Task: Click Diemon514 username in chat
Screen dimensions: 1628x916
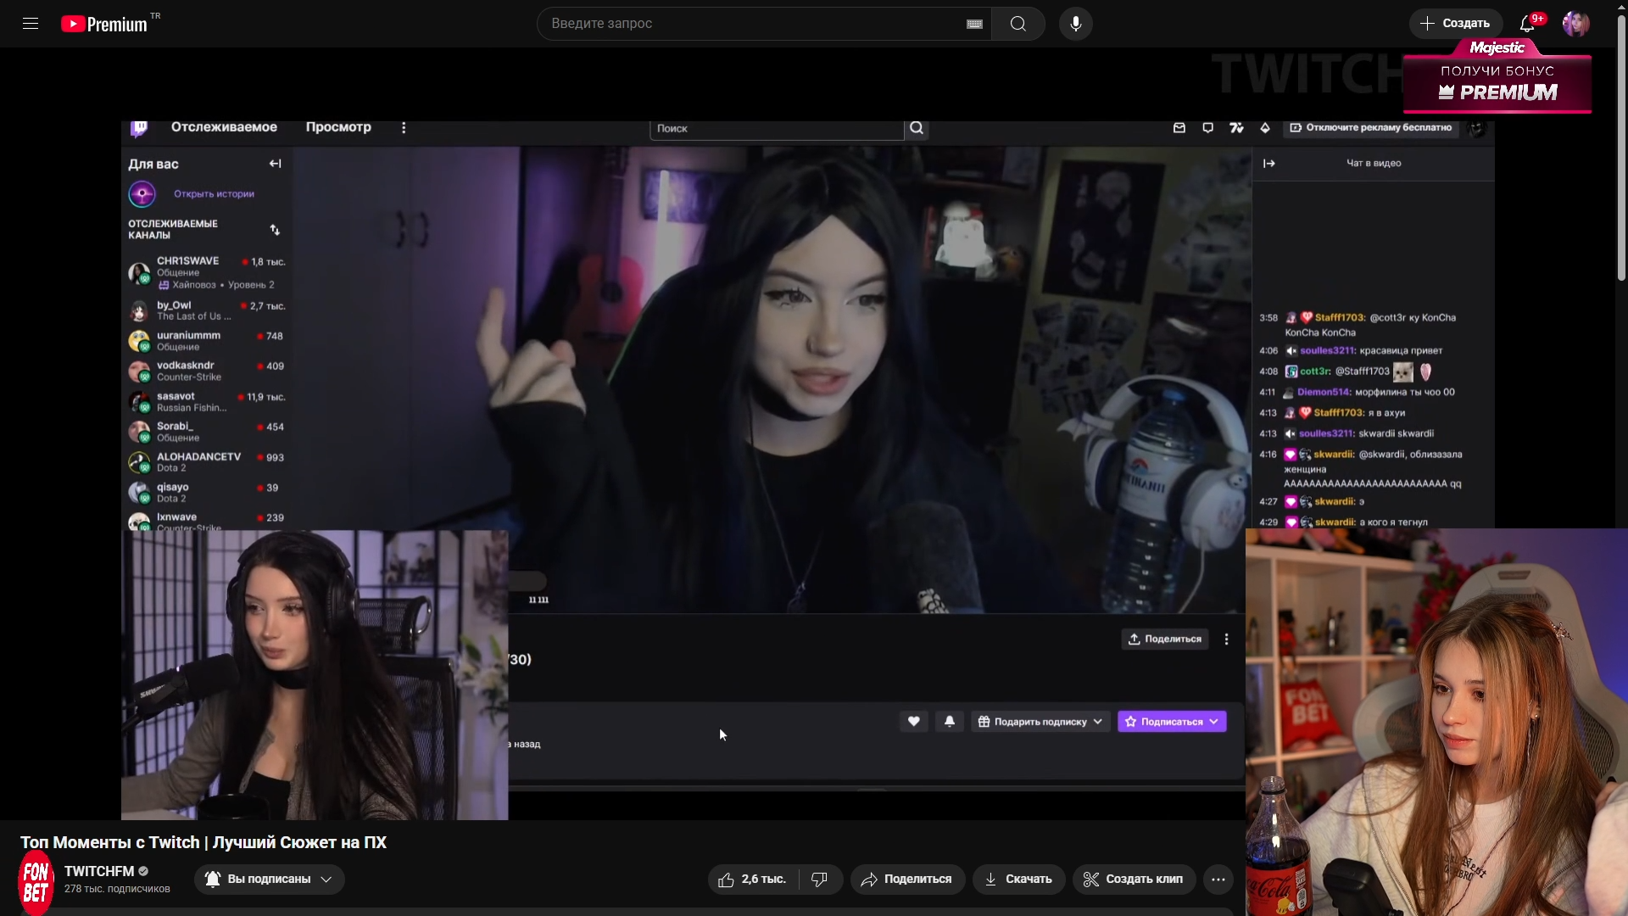Action: (1324, 393)
